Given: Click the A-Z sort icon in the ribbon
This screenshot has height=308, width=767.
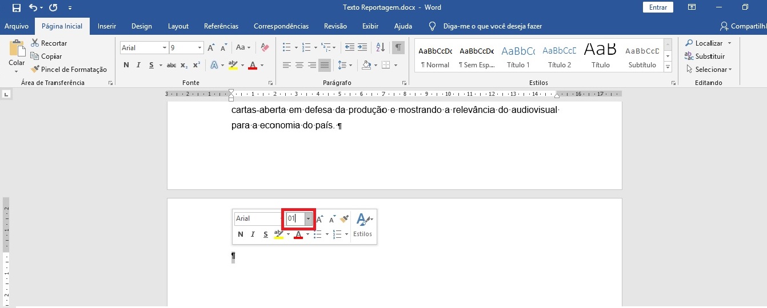Looking at the screenshot, I should (381, 47).
